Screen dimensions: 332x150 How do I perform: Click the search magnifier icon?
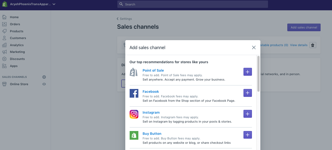pyautogui.click(x=121, y=4)
